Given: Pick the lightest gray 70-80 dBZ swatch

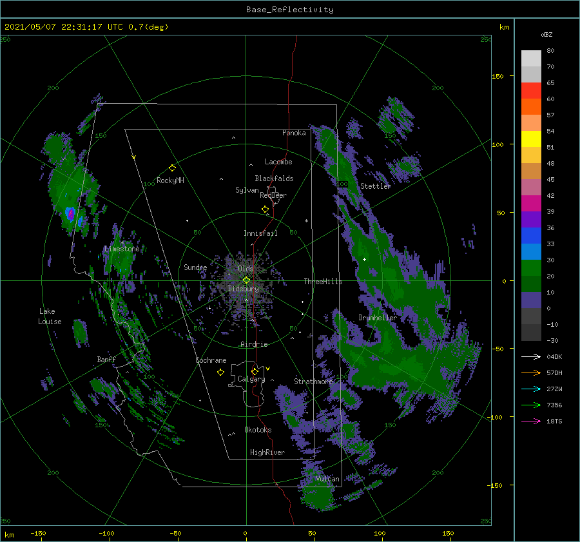Looking at the screenshot, I should click(531, 59).
